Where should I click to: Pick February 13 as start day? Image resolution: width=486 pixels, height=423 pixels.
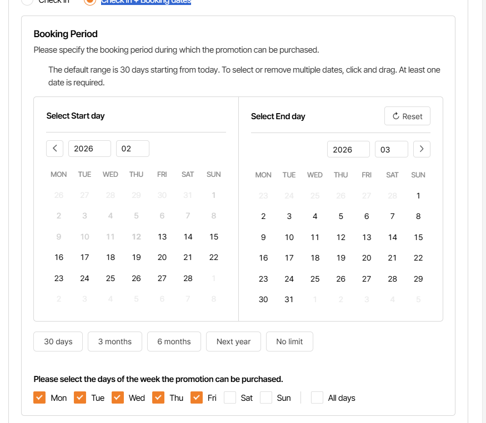click(x=162, y=237)
